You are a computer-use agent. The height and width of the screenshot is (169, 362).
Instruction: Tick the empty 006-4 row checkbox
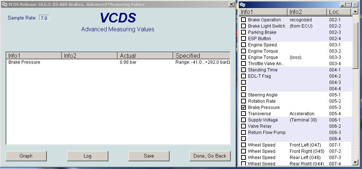243,139
